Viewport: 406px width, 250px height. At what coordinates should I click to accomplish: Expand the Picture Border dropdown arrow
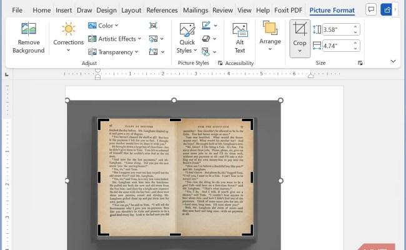tap(215, 26)
